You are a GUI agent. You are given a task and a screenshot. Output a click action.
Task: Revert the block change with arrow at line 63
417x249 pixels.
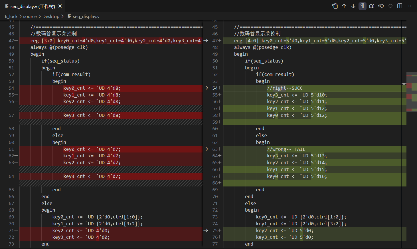[x=206, y=149]
